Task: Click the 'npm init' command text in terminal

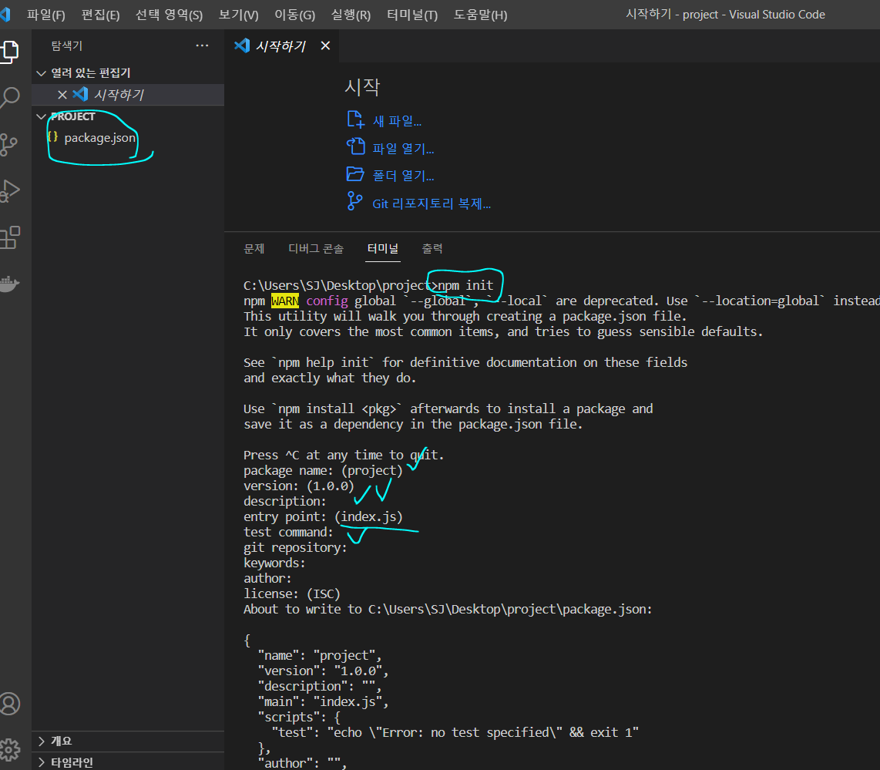Action: pyautogui.click(x=465, y=286)
